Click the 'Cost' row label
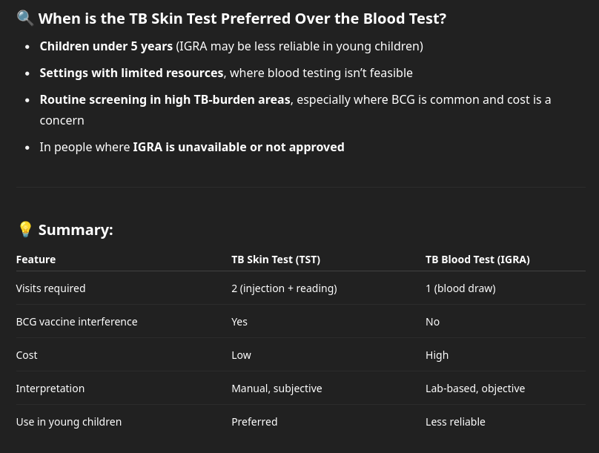Viewport: 599px width, 453px height. tap(27, 355)
